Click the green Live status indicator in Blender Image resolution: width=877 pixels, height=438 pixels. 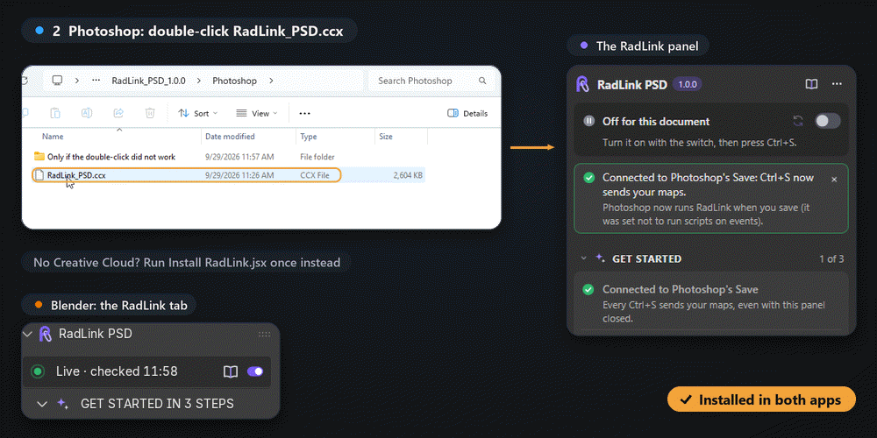tap(38, 371)
